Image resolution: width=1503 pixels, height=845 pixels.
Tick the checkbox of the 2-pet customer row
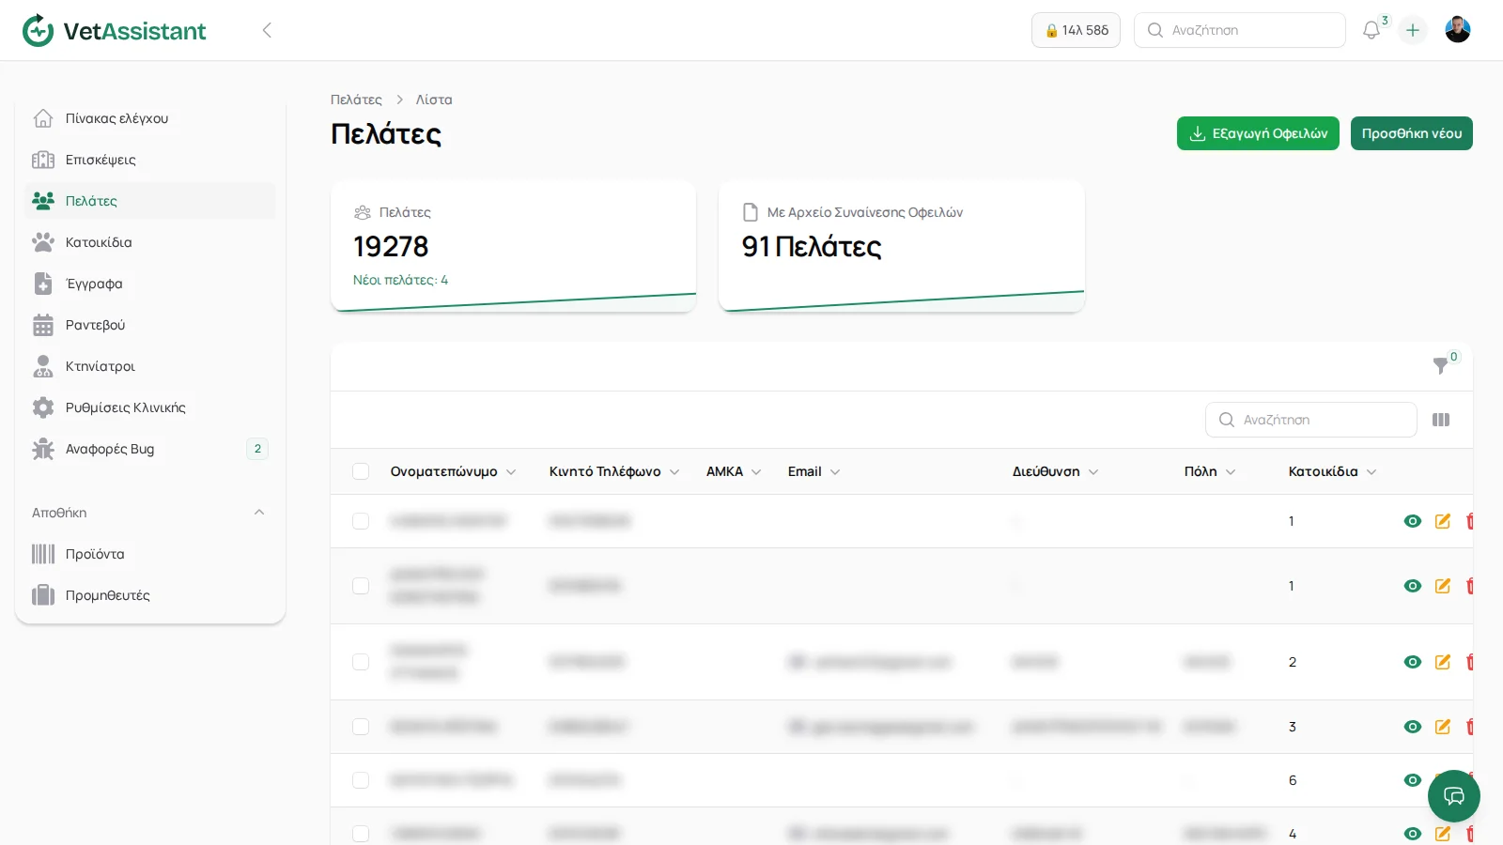[x=361, y=662]
